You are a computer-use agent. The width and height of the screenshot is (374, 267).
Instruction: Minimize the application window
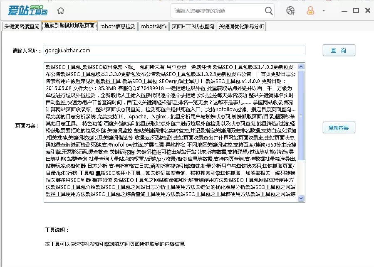[x=344, y=11]
